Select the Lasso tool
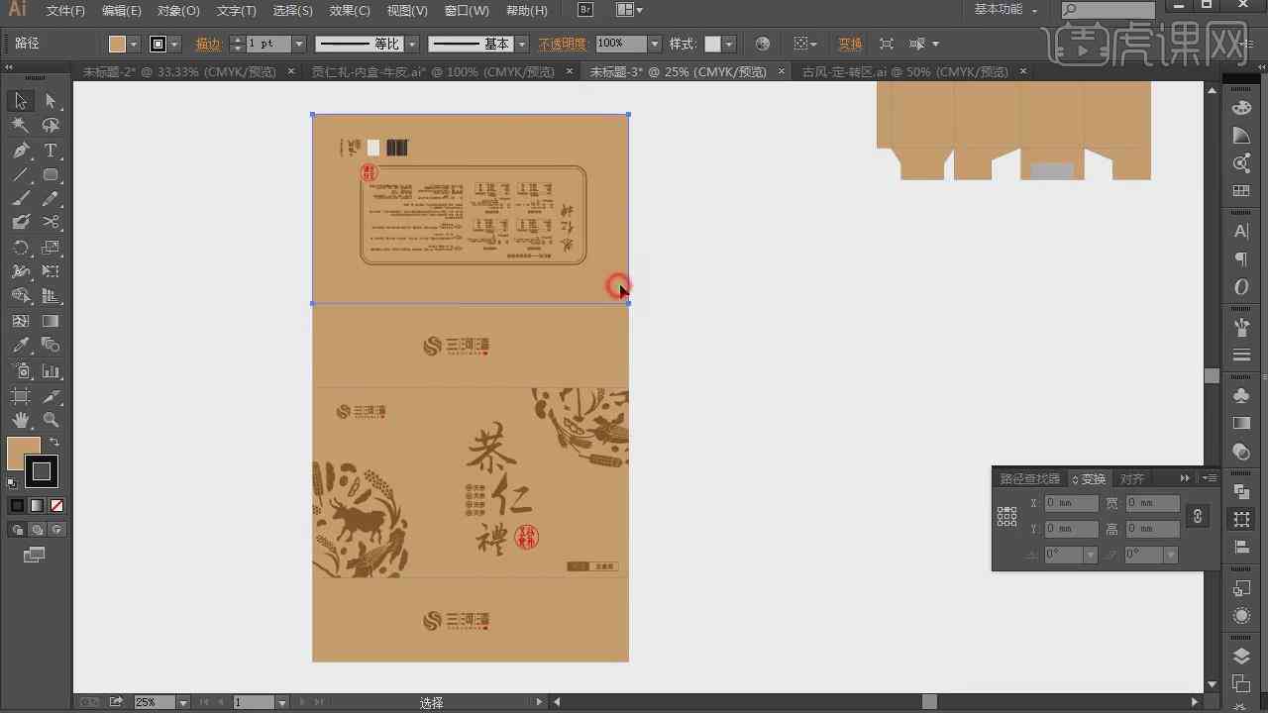 coord(51,126)
